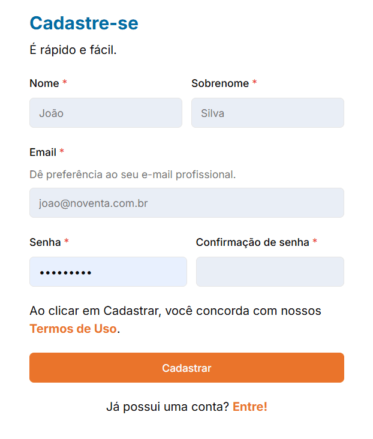This screenshot has width=373, height=439.
Task: Focus the Confirmação de senha field
Action: tap(270, 272)
